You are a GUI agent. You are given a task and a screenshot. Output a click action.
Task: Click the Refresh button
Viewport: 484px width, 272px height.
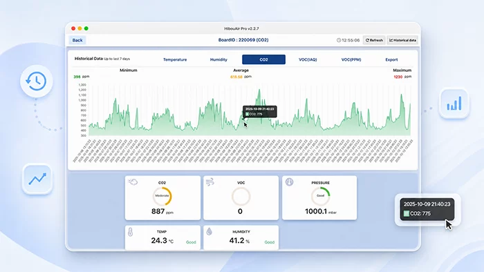tap(374, 40)
